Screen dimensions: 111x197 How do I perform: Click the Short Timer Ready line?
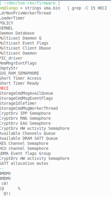coord(19,83)
